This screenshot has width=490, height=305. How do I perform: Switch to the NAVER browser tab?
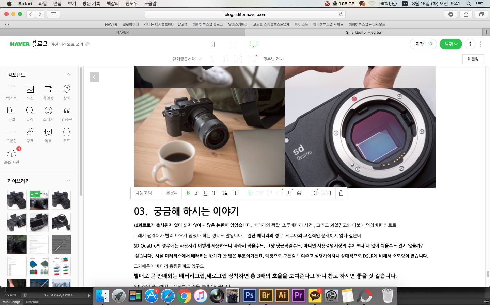123,32
